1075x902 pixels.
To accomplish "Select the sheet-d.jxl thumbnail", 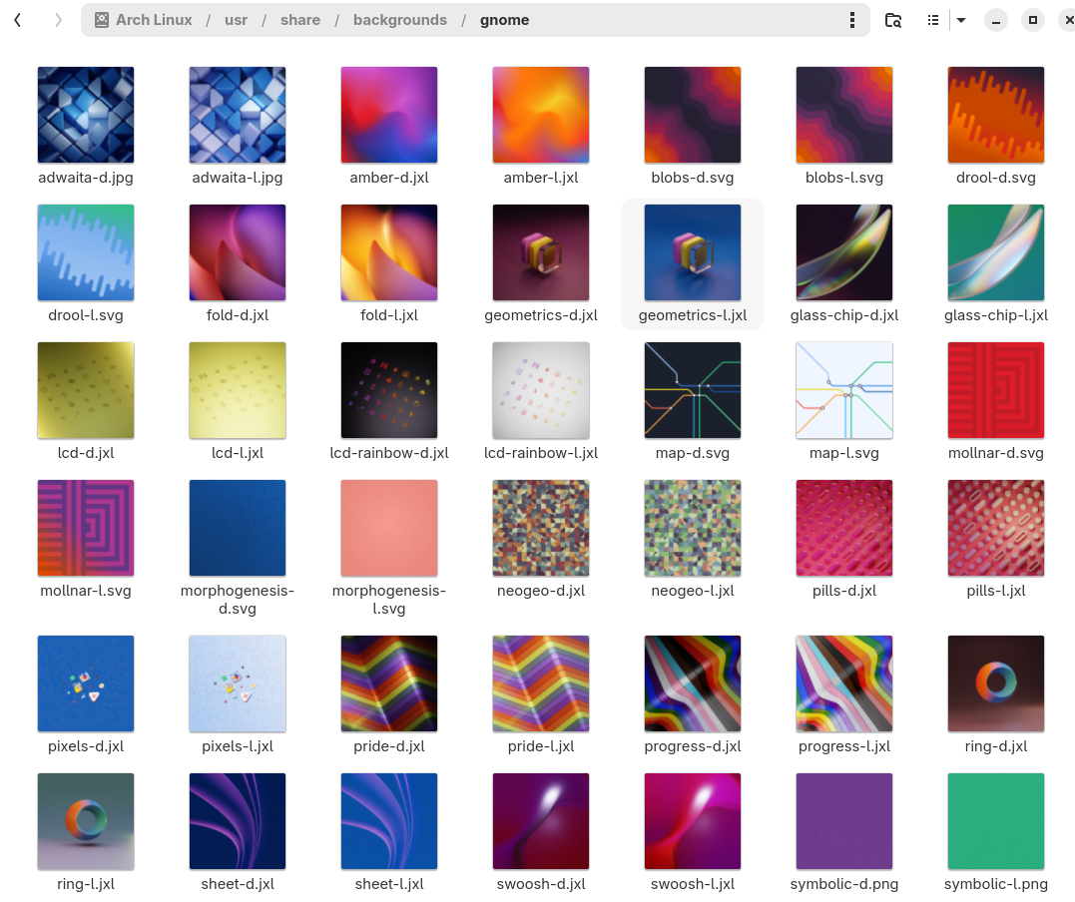I will 238,821.
